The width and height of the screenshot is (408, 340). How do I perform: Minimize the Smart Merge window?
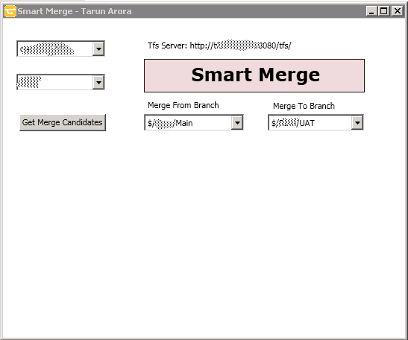point(371,11)
